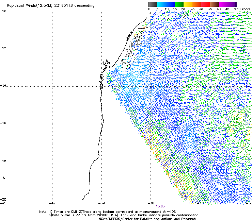Click the -18 latitude axis label
Viewport: 252px width, 221px height.
[x=3, y=161]
